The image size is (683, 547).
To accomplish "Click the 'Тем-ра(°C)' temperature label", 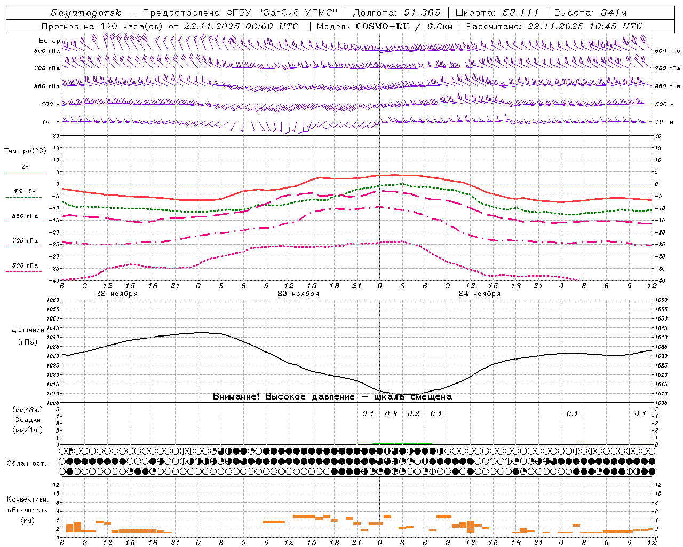I will [x=25, y=151].
